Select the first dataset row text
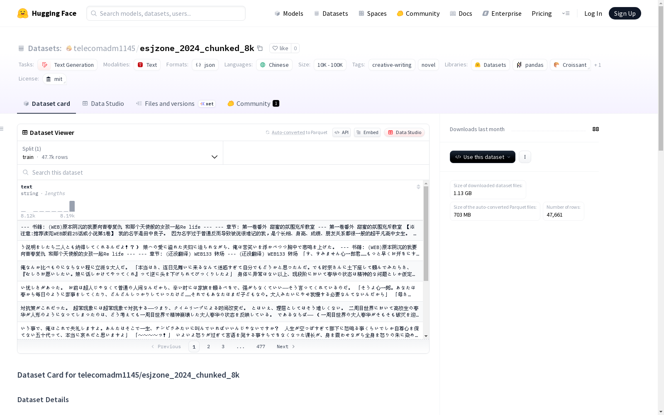The height and width of the screenshot is (415, 664). point(220,230)
